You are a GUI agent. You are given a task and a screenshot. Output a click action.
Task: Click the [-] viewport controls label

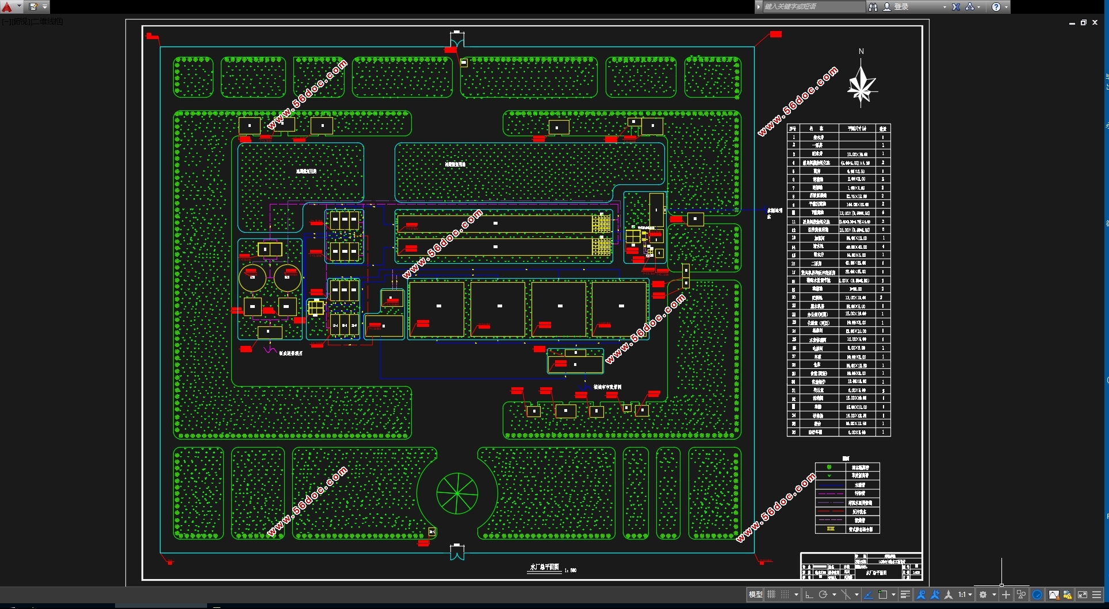(x=5, y=21)
